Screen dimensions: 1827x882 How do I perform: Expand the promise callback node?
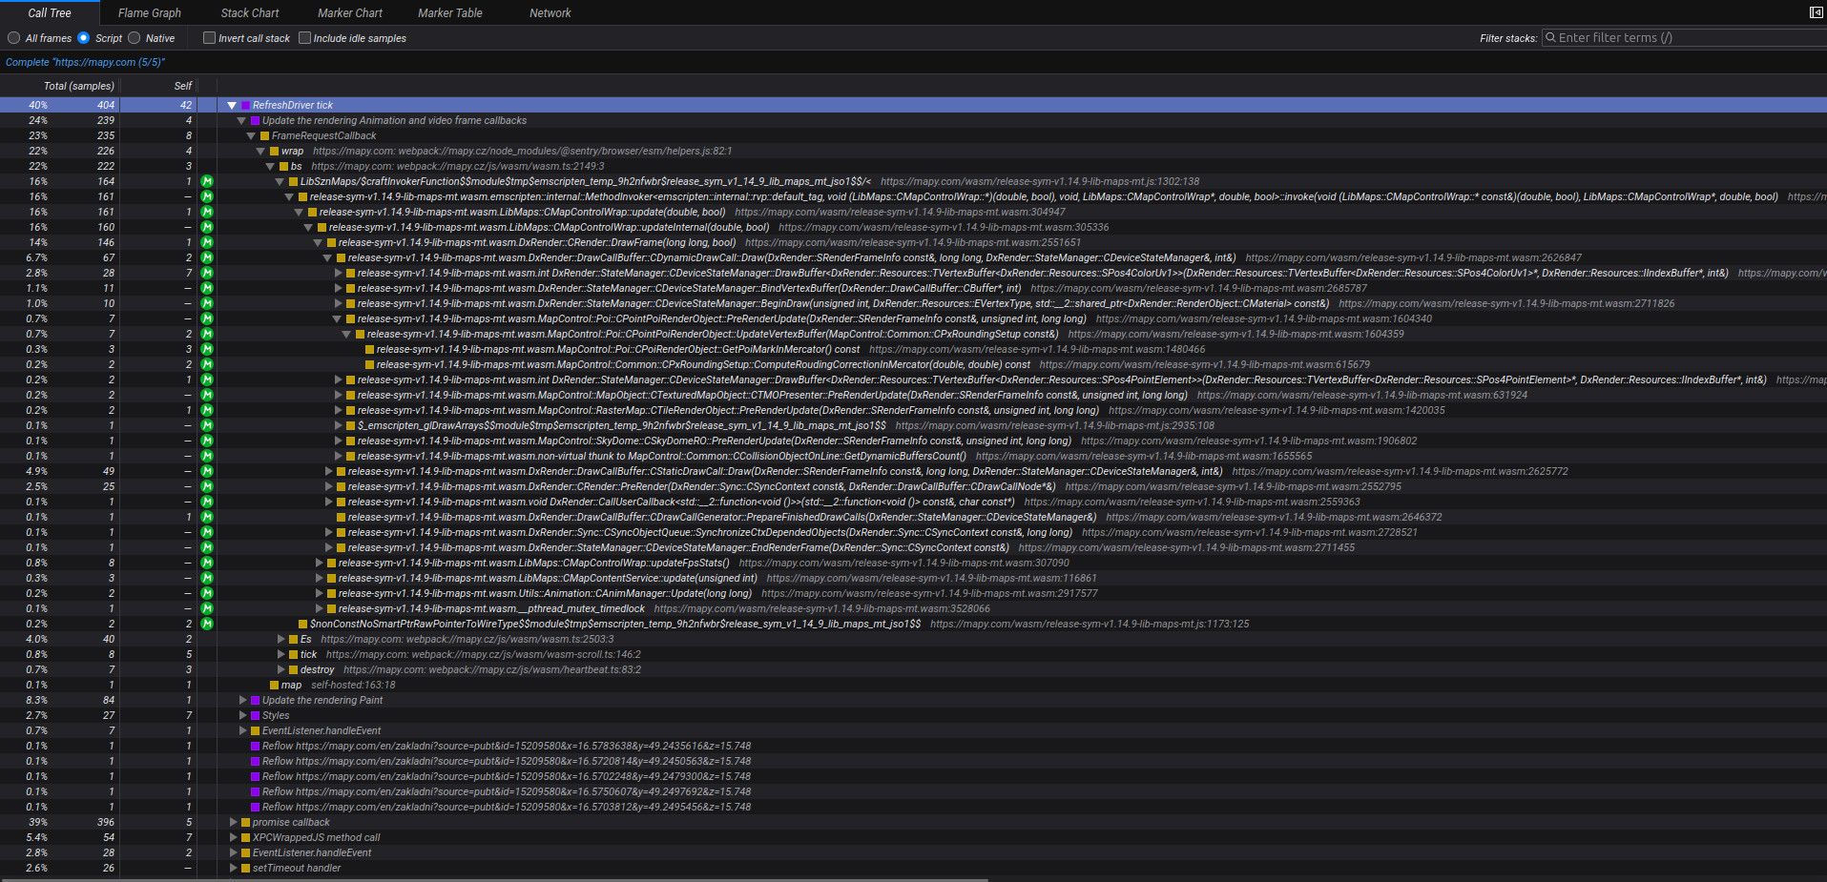234,822
